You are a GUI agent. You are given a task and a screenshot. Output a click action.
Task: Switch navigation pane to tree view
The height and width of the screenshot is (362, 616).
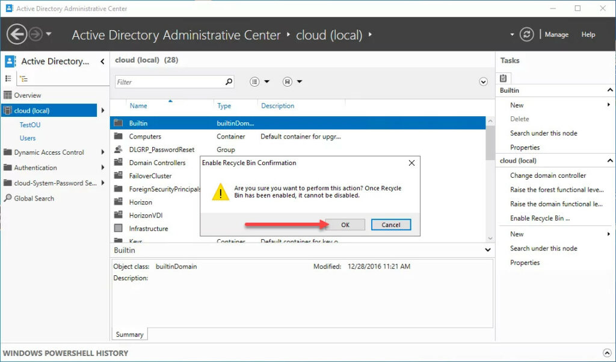point(23,79)
